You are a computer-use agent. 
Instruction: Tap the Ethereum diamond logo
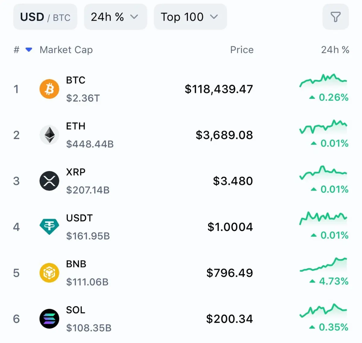(49, 135)
